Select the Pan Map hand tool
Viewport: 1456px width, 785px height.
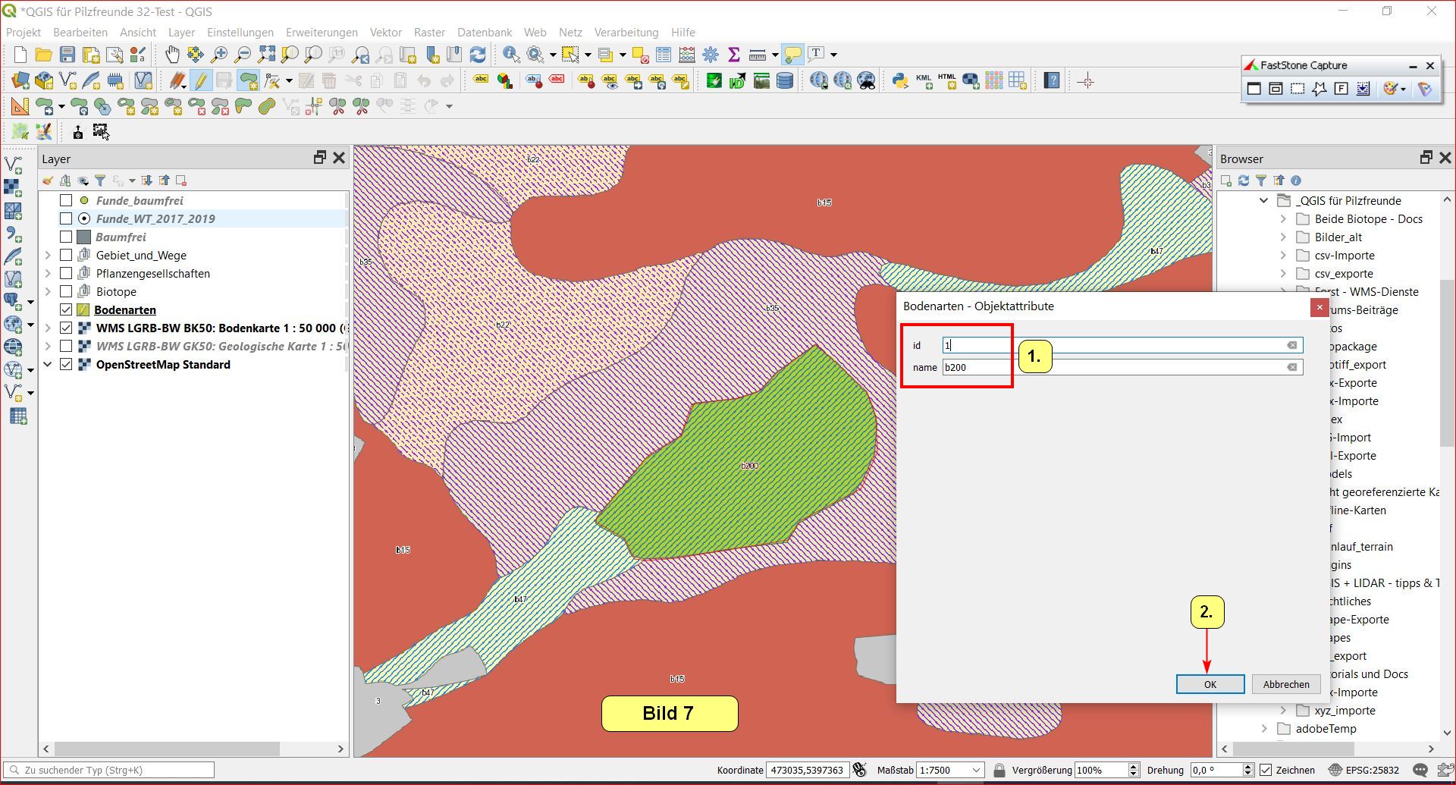pyautogui.click(x=172, y=54)
